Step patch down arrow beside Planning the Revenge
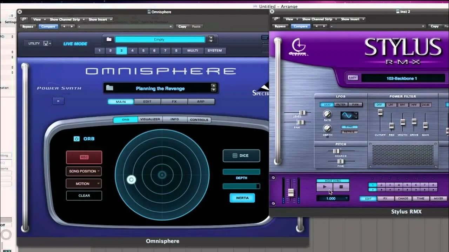 tap(214, 90)
